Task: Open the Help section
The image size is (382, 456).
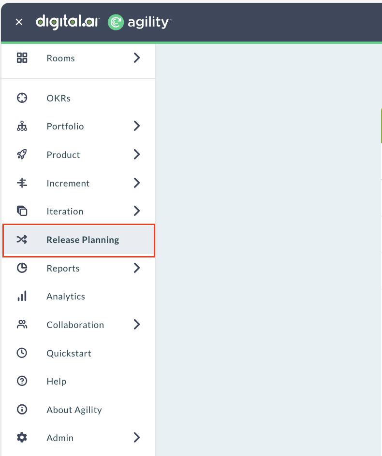Action: [x=56, y=381]
